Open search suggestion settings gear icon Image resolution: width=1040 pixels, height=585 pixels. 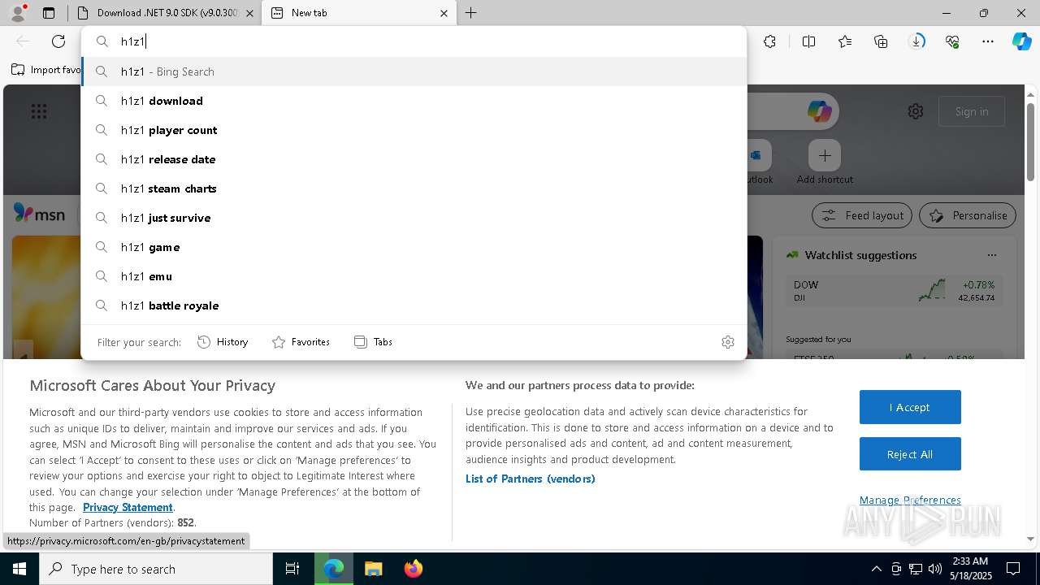728,342
